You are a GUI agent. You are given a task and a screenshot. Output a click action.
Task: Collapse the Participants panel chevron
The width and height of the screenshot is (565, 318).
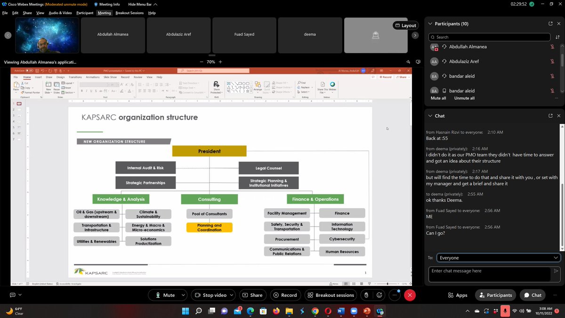[430, 24]
